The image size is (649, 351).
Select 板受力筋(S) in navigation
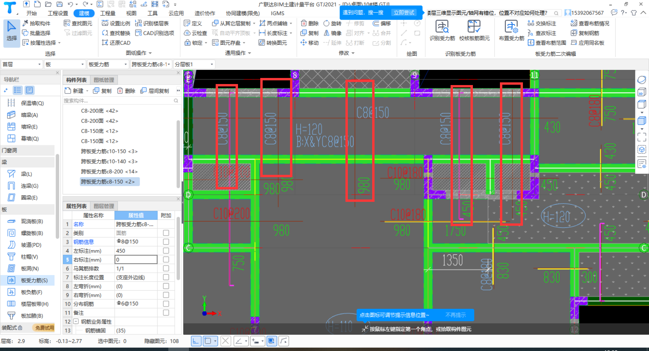tap(28, 280)
